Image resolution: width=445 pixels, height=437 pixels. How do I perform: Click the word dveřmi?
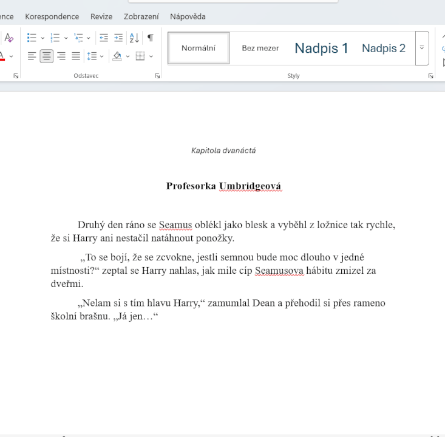pos(67,284)
